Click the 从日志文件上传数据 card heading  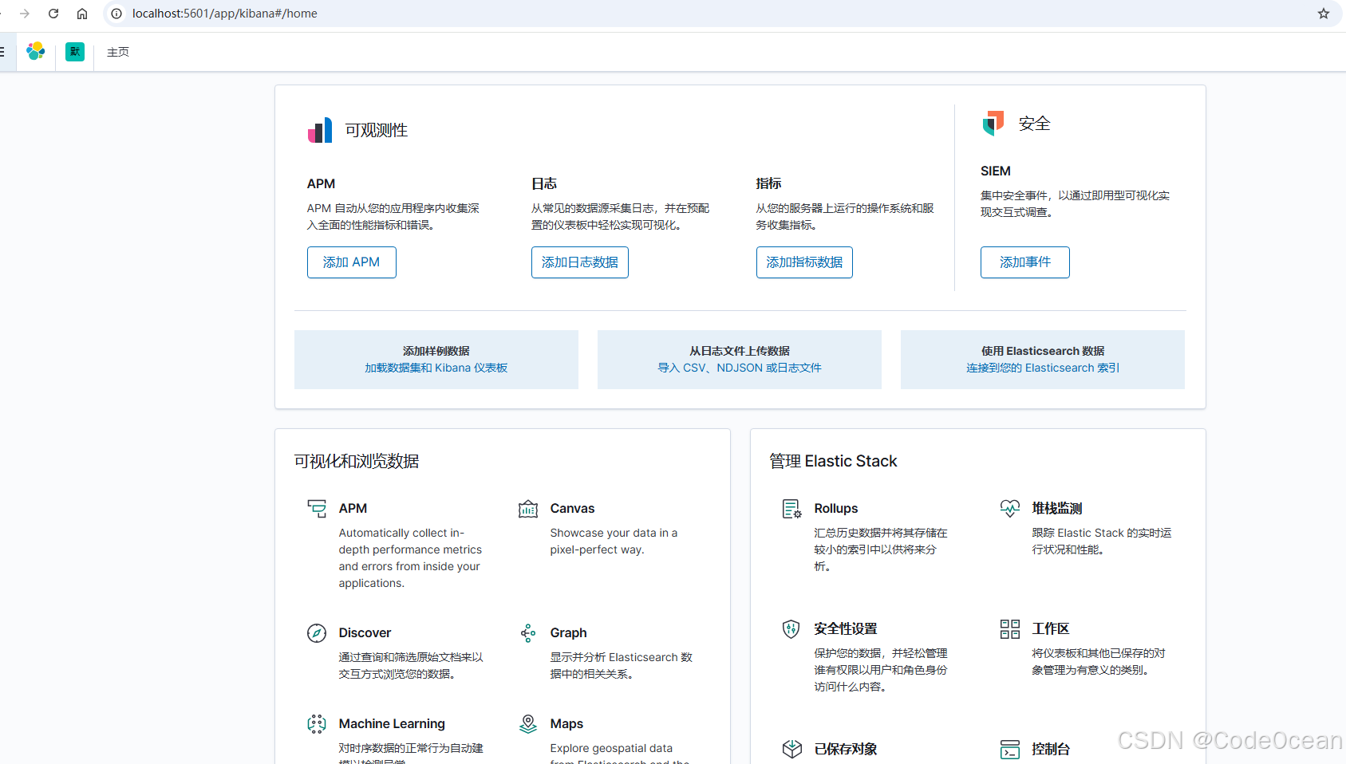click(x=740, y=351)
